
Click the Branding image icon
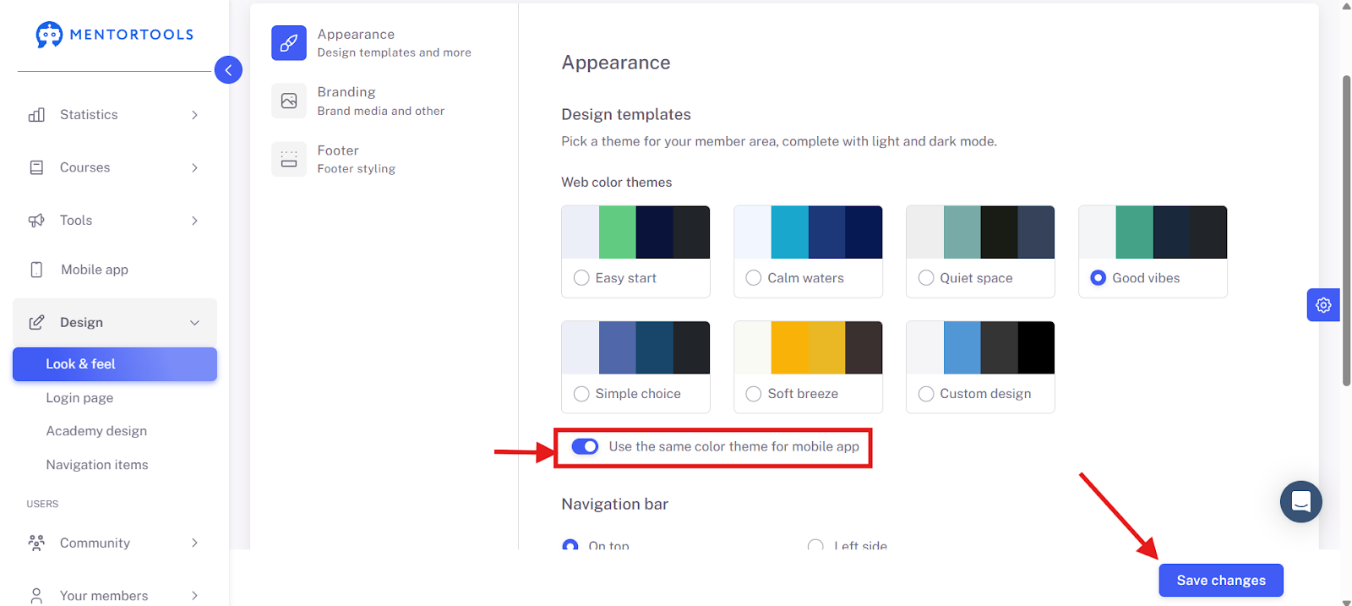tap(289, 101)
